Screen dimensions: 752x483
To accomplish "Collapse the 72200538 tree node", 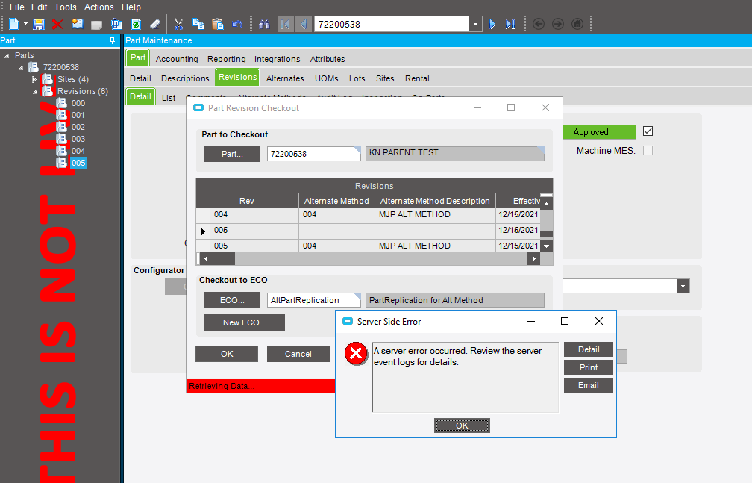I will click(x=21, y=68).
